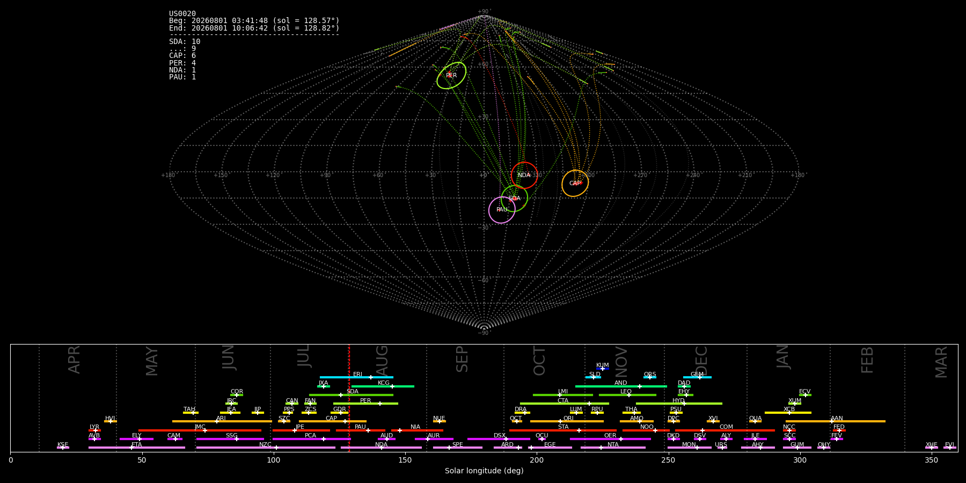Select the GEM shower bar in timeline
The image size is (966, 483).
pos(697,377)
